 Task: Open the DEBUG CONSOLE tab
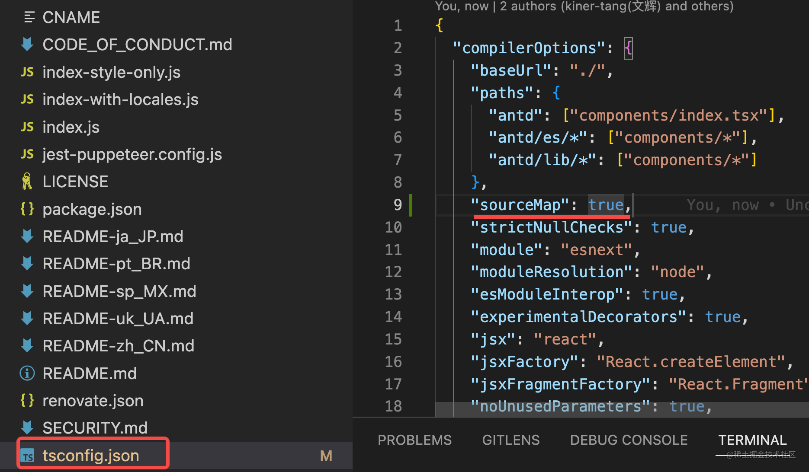pos(629,440)
